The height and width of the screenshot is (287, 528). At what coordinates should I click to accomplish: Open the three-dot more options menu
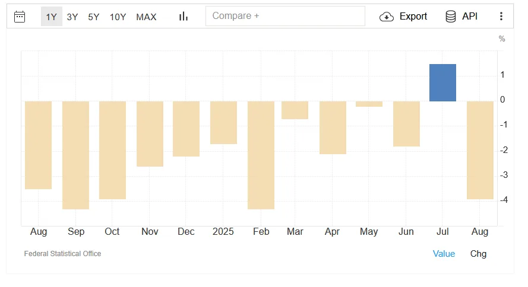[501, 17]
